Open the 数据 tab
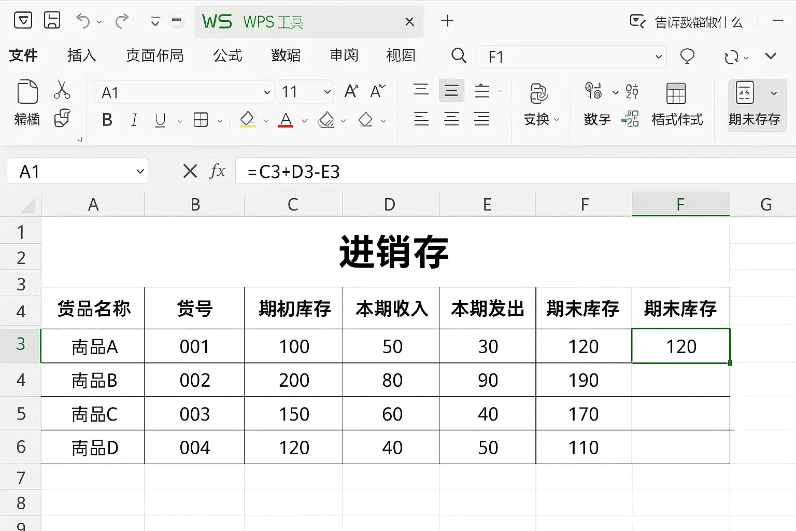The height and width of the screenshot is (531, 796). click(x=286, y=55)
